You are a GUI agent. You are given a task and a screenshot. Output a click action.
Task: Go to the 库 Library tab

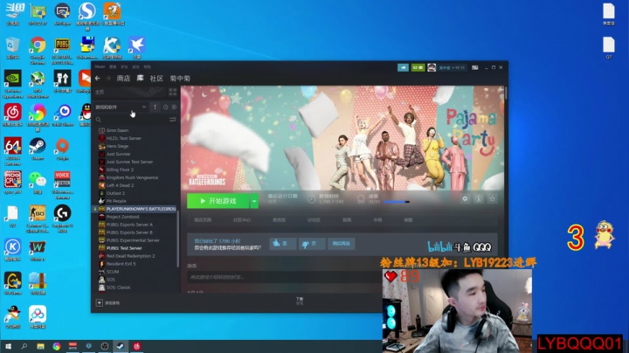click(140, 79)
